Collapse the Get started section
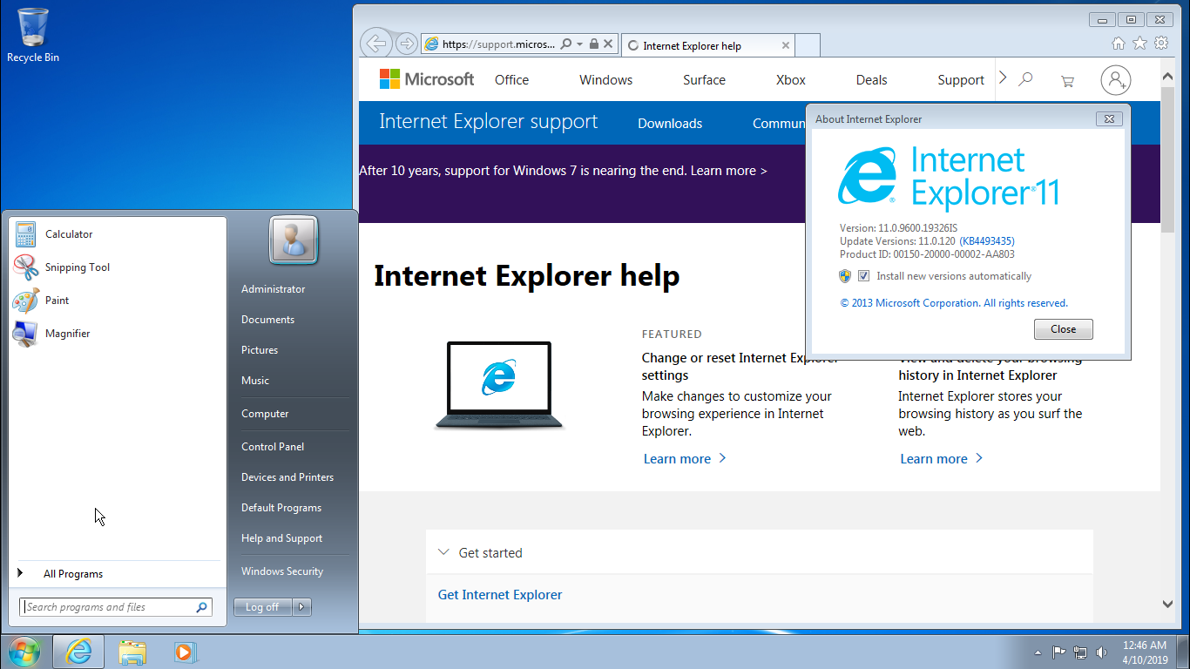The height and width of the screenshot is (669, 1190). click(443, 552)
